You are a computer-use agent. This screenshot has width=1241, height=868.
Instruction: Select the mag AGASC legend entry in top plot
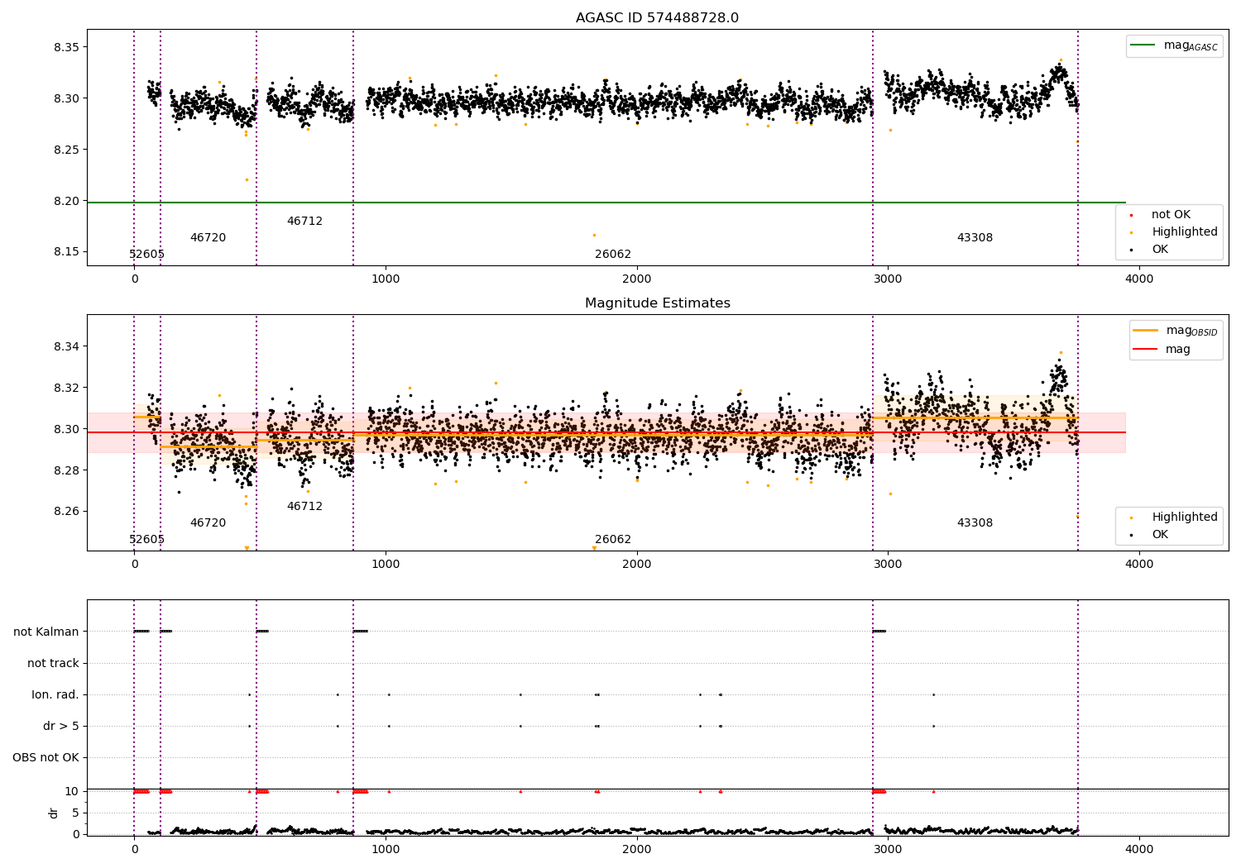(x=1174, y=45)
